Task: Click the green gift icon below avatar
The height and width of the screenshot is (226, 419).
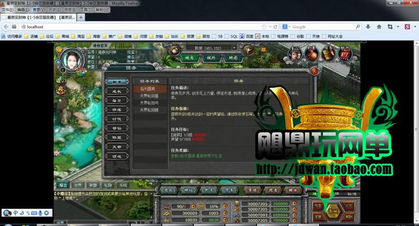Action: [61, 80]
